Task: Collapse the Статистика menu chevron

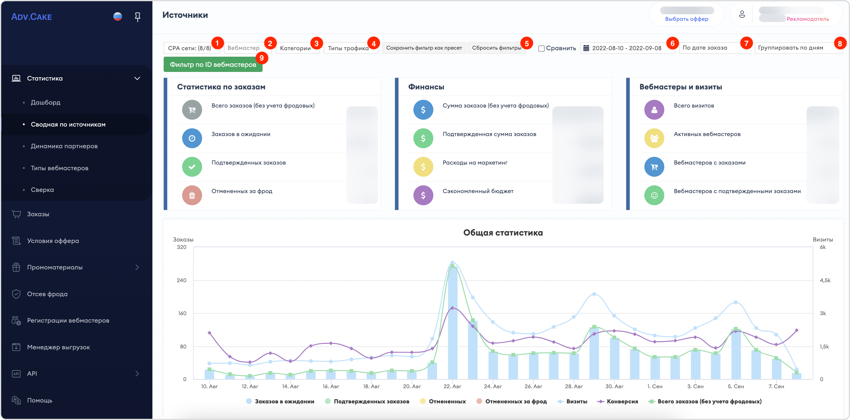Action: coord(137,78)
